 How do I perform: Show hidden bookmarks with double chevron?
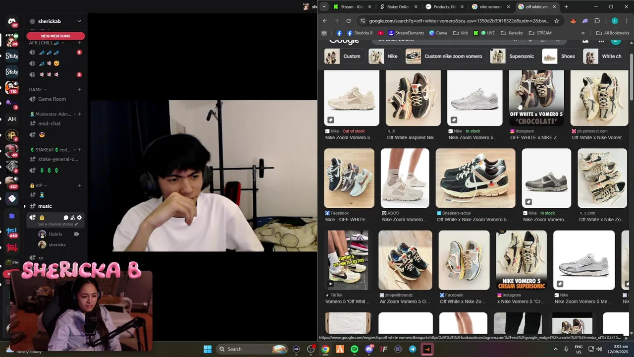click(x=583, y=33)
